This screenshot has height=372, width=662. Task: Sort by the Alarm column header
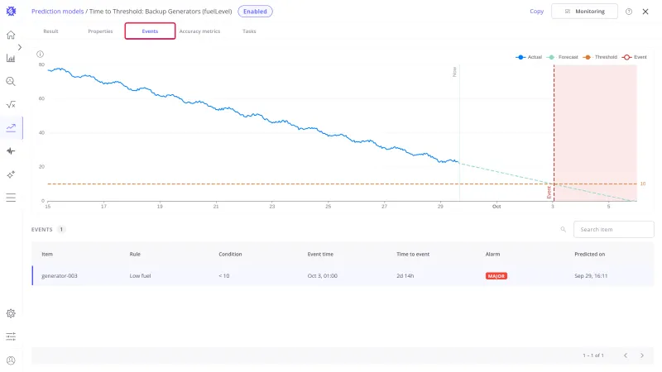click(x=492, y=255)
